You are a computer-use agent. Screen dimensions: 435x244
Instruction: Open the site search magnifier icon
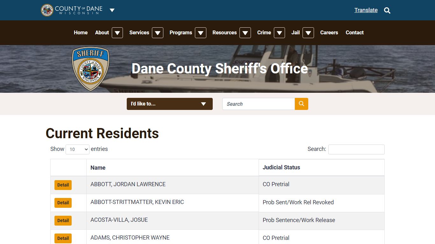(387, 10)
